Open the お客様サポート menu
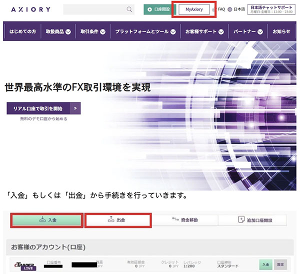The image size is (300, 274). pyautogui.click(x=200, y=31)
